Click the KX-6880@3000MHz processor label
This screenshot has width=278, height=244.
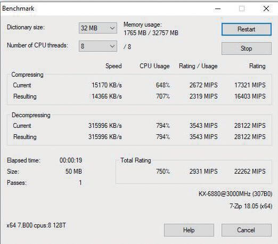tap(235, 193)
